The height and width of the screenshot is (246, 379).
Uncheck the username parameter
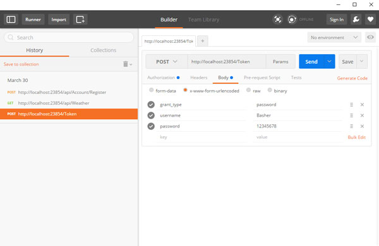click(x=151, y=115)
